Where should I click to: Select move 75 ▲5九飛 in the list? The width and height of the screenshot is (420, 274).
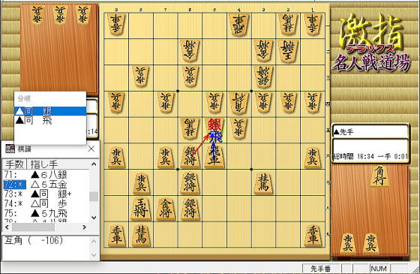point(46,213)
